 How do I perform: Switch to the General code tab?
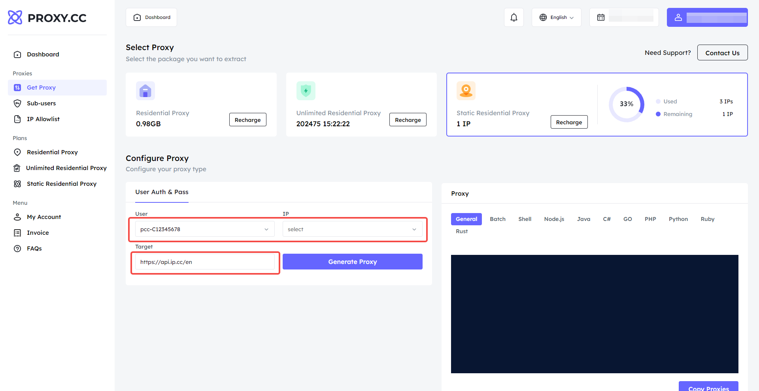point(466,219)
